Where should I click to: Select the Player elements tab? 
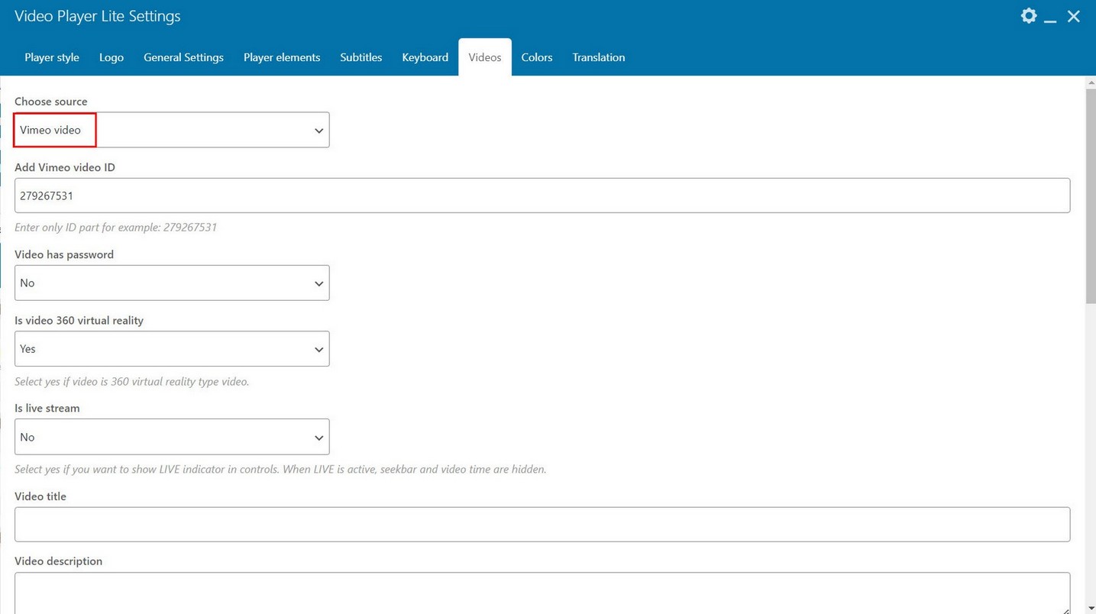[282, 57]
